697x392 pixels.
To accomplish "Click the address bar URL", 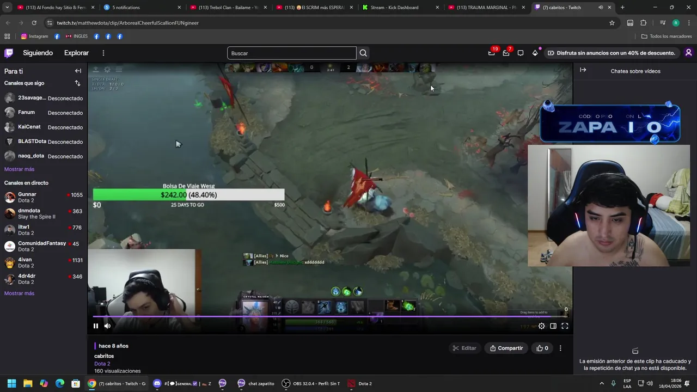I will [128, 23].
